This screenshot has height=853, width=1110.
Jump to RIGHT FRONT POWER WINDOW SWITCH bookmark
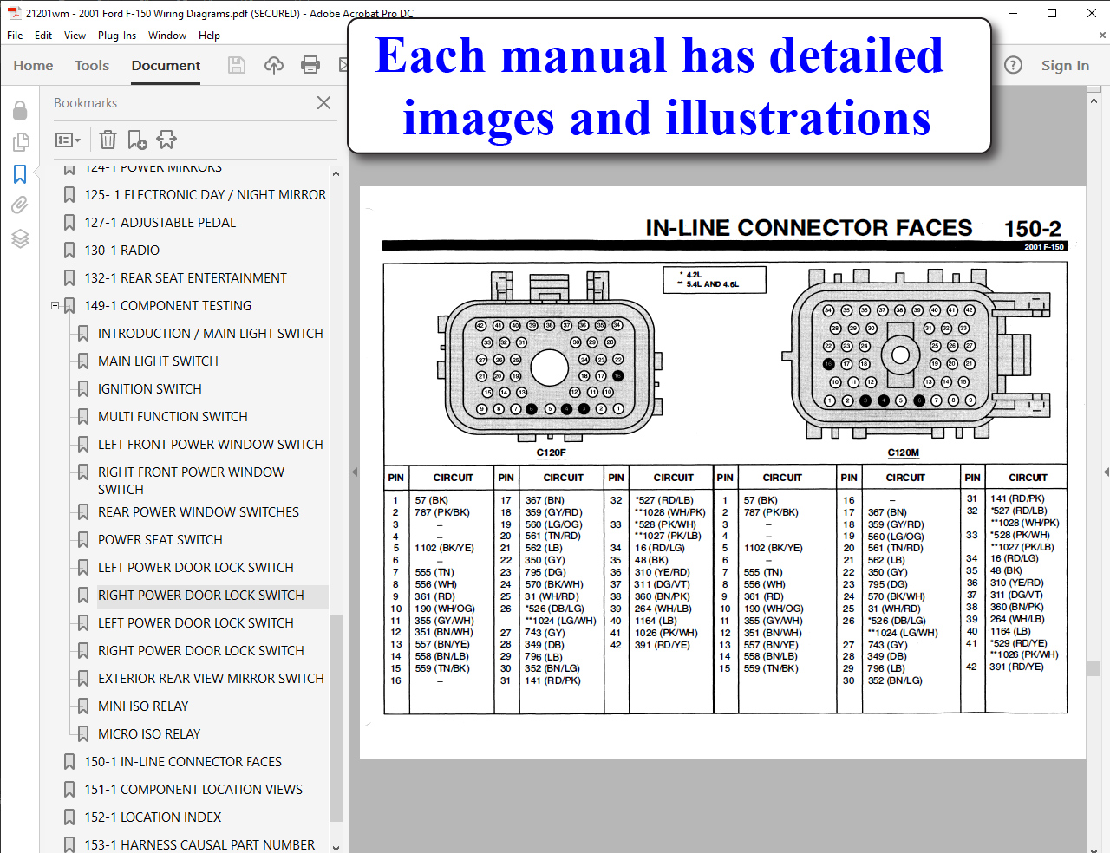[191, 481]
